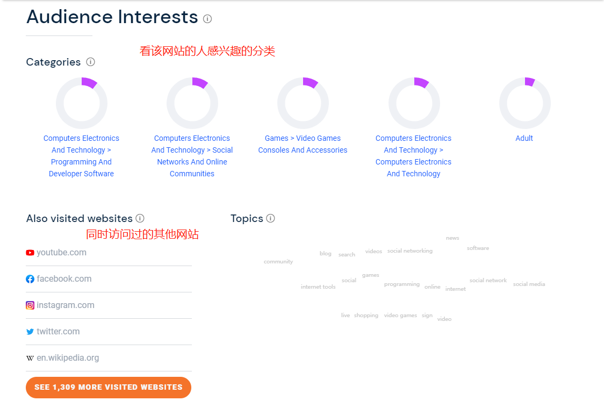The height and width of the screenshot is (408, 604).
Task: Click the Instagram favicon icon
Action: click(30, 305)
